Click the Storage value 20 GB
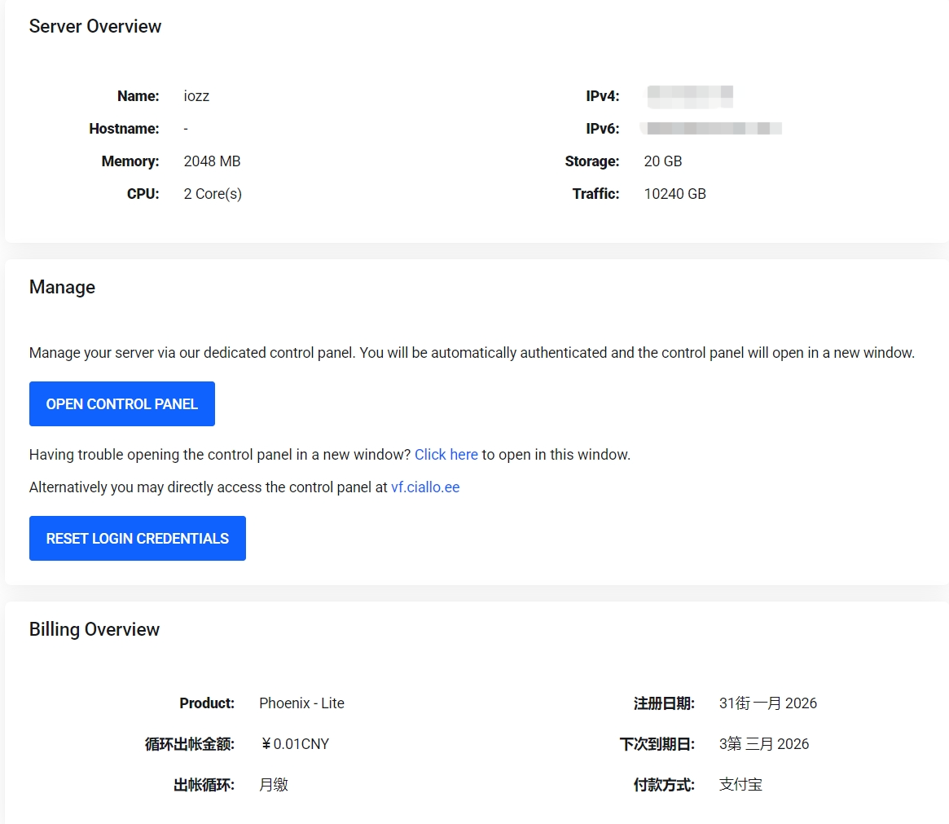This screenshot has width=949, height=824. [x=663, y=161]
